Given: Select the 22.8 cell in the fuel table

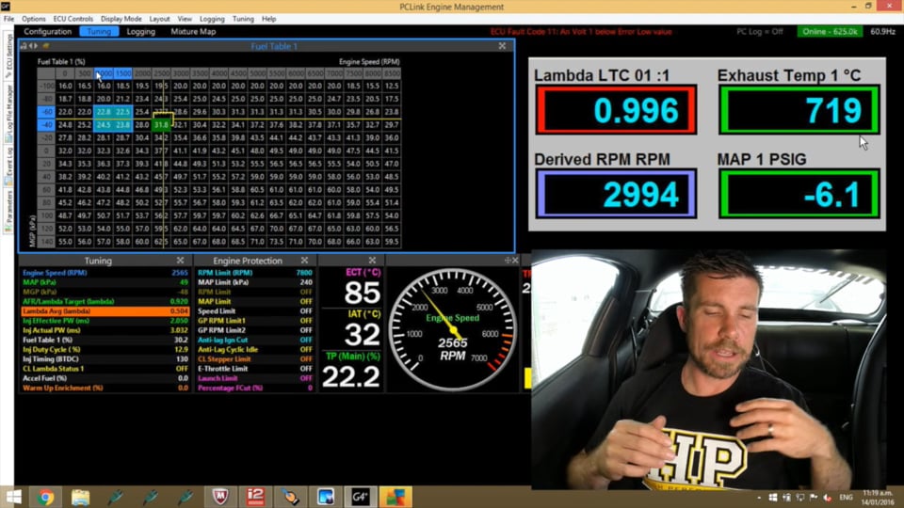Looking at the screenshot, I should 104,112.
